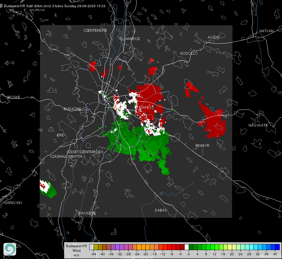Click the 36 legend scale value
The image size is (282, 259).
[266, 254]
